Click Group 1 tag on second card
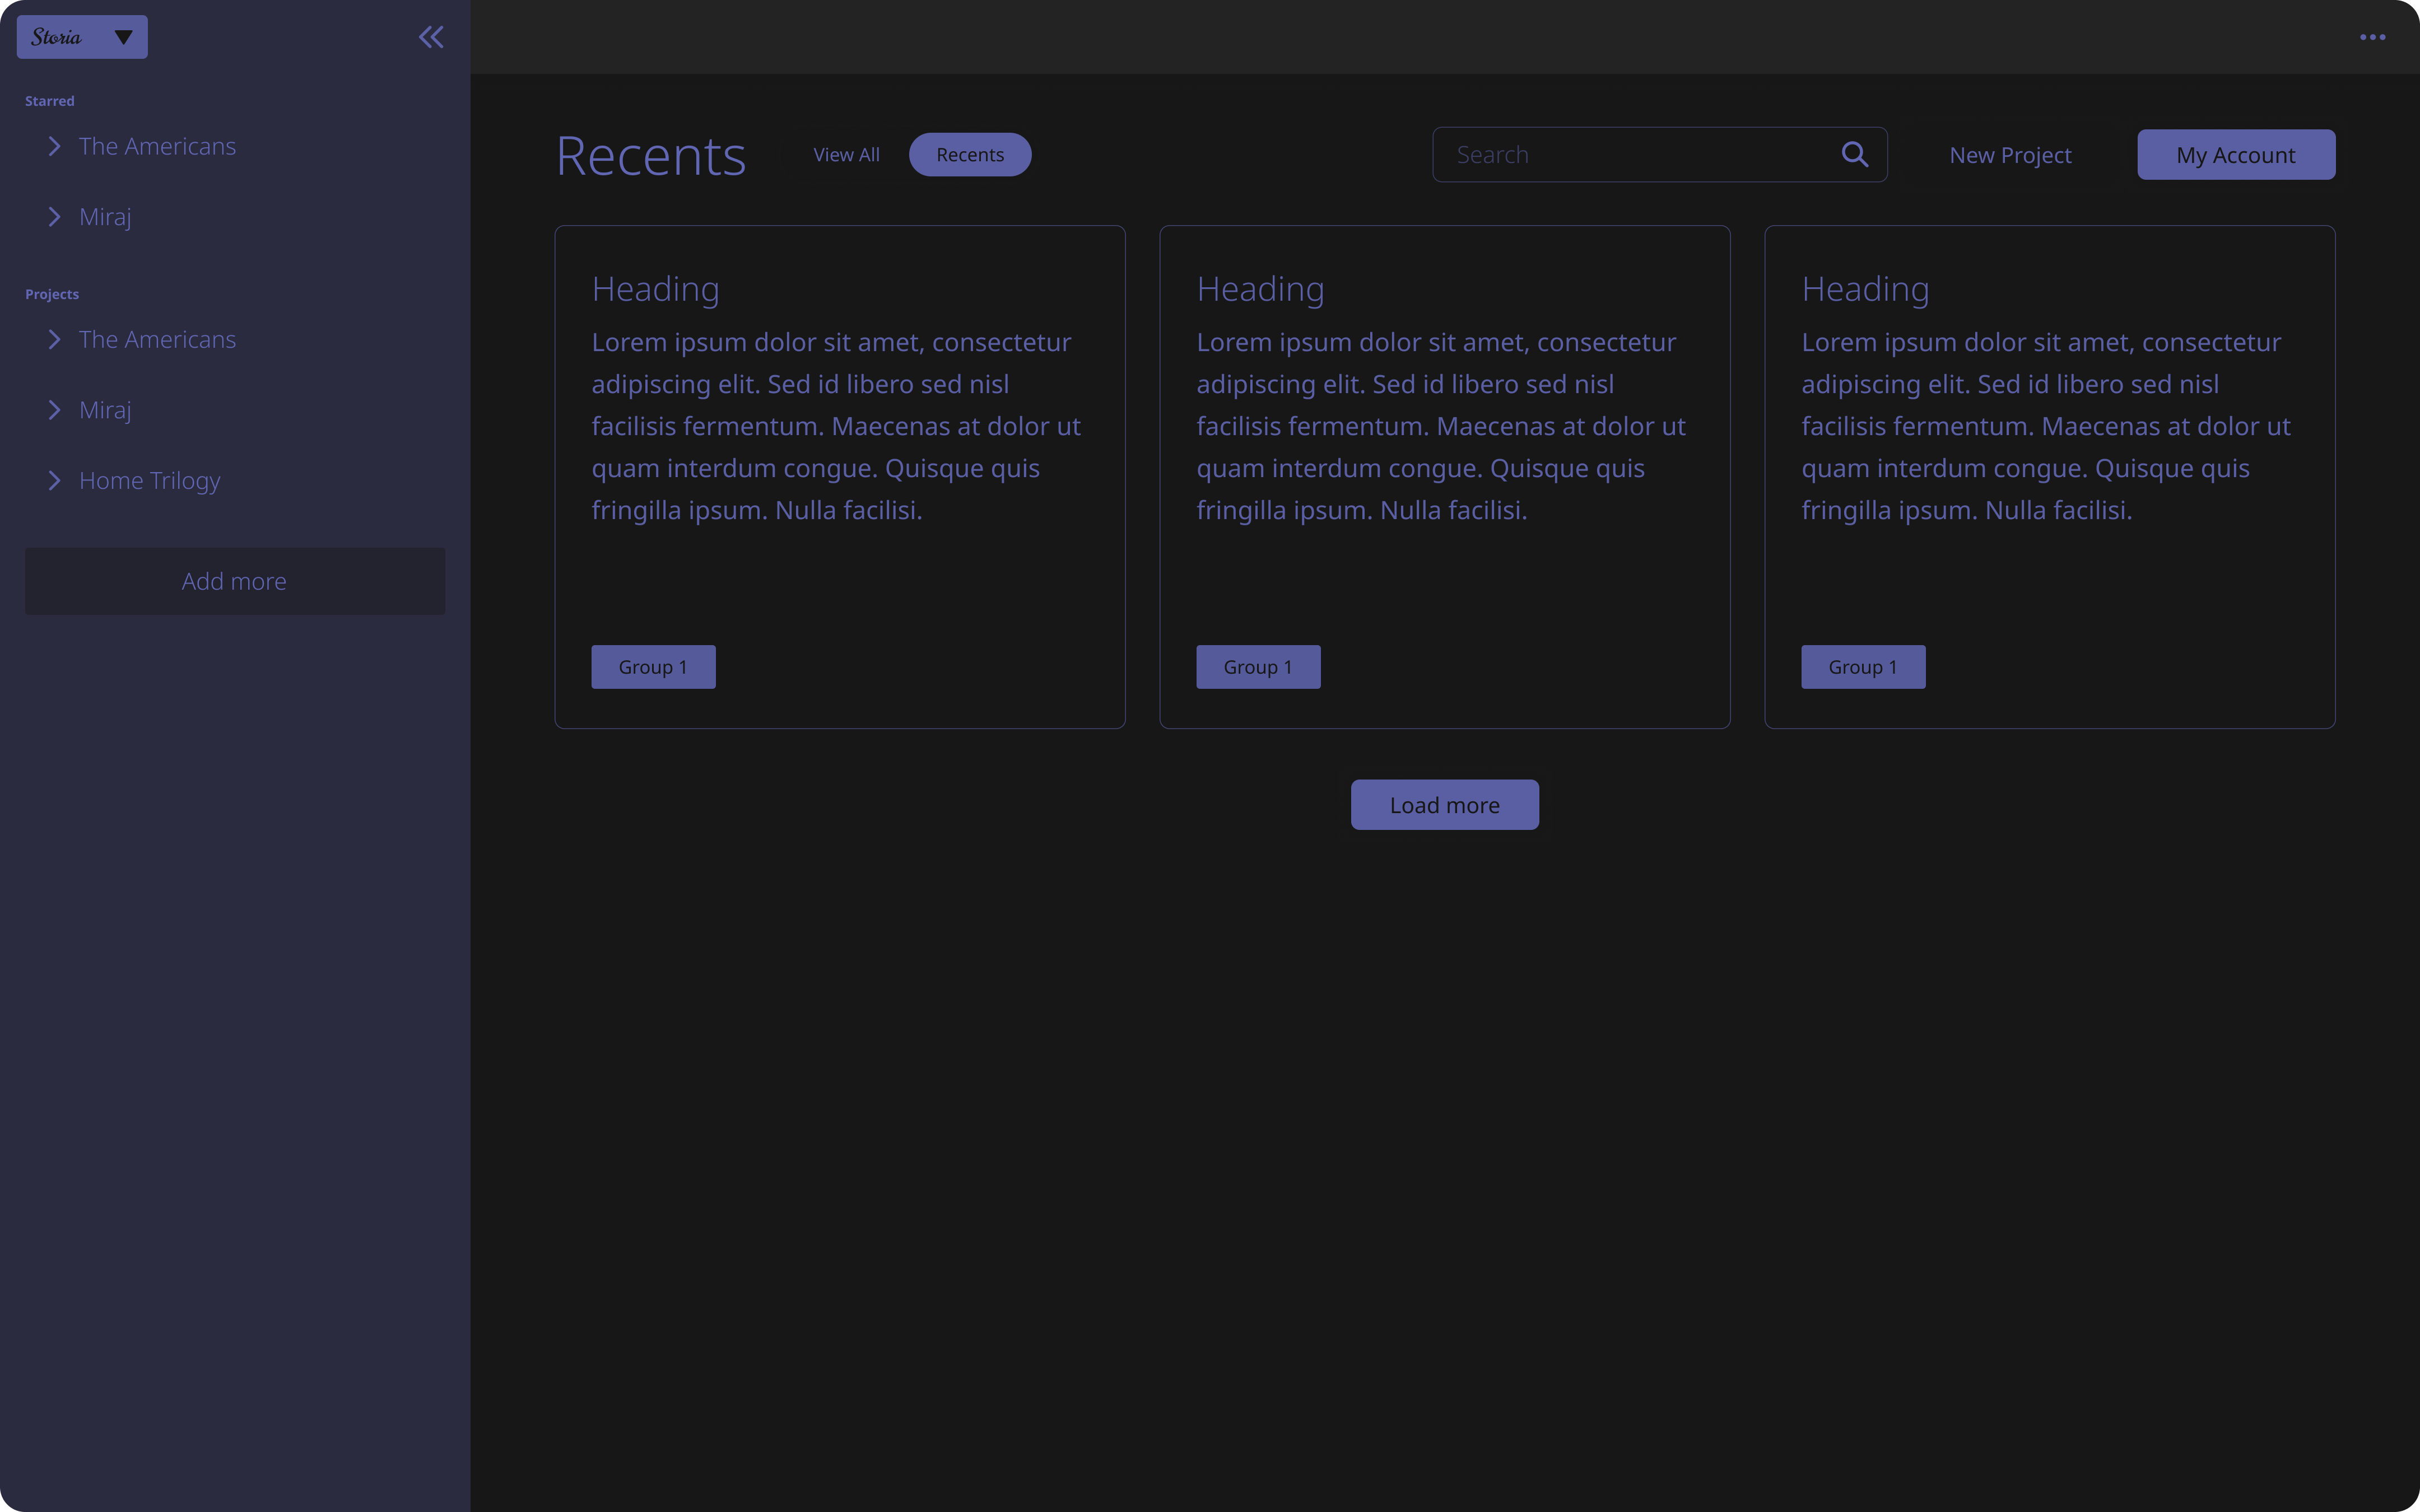Screen dimensions: 2420x1512 [x=1258, y=667]
